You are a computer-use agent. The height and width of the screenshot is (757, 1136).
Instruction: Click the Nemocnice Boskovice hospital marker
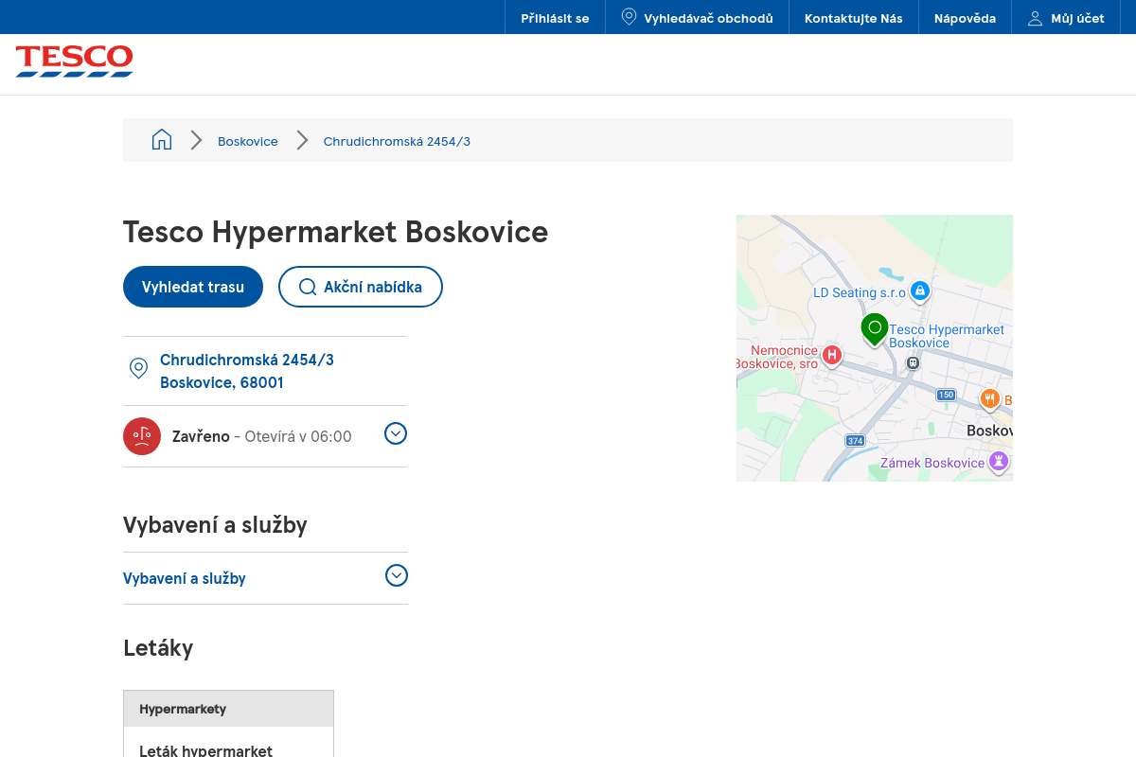832,355
